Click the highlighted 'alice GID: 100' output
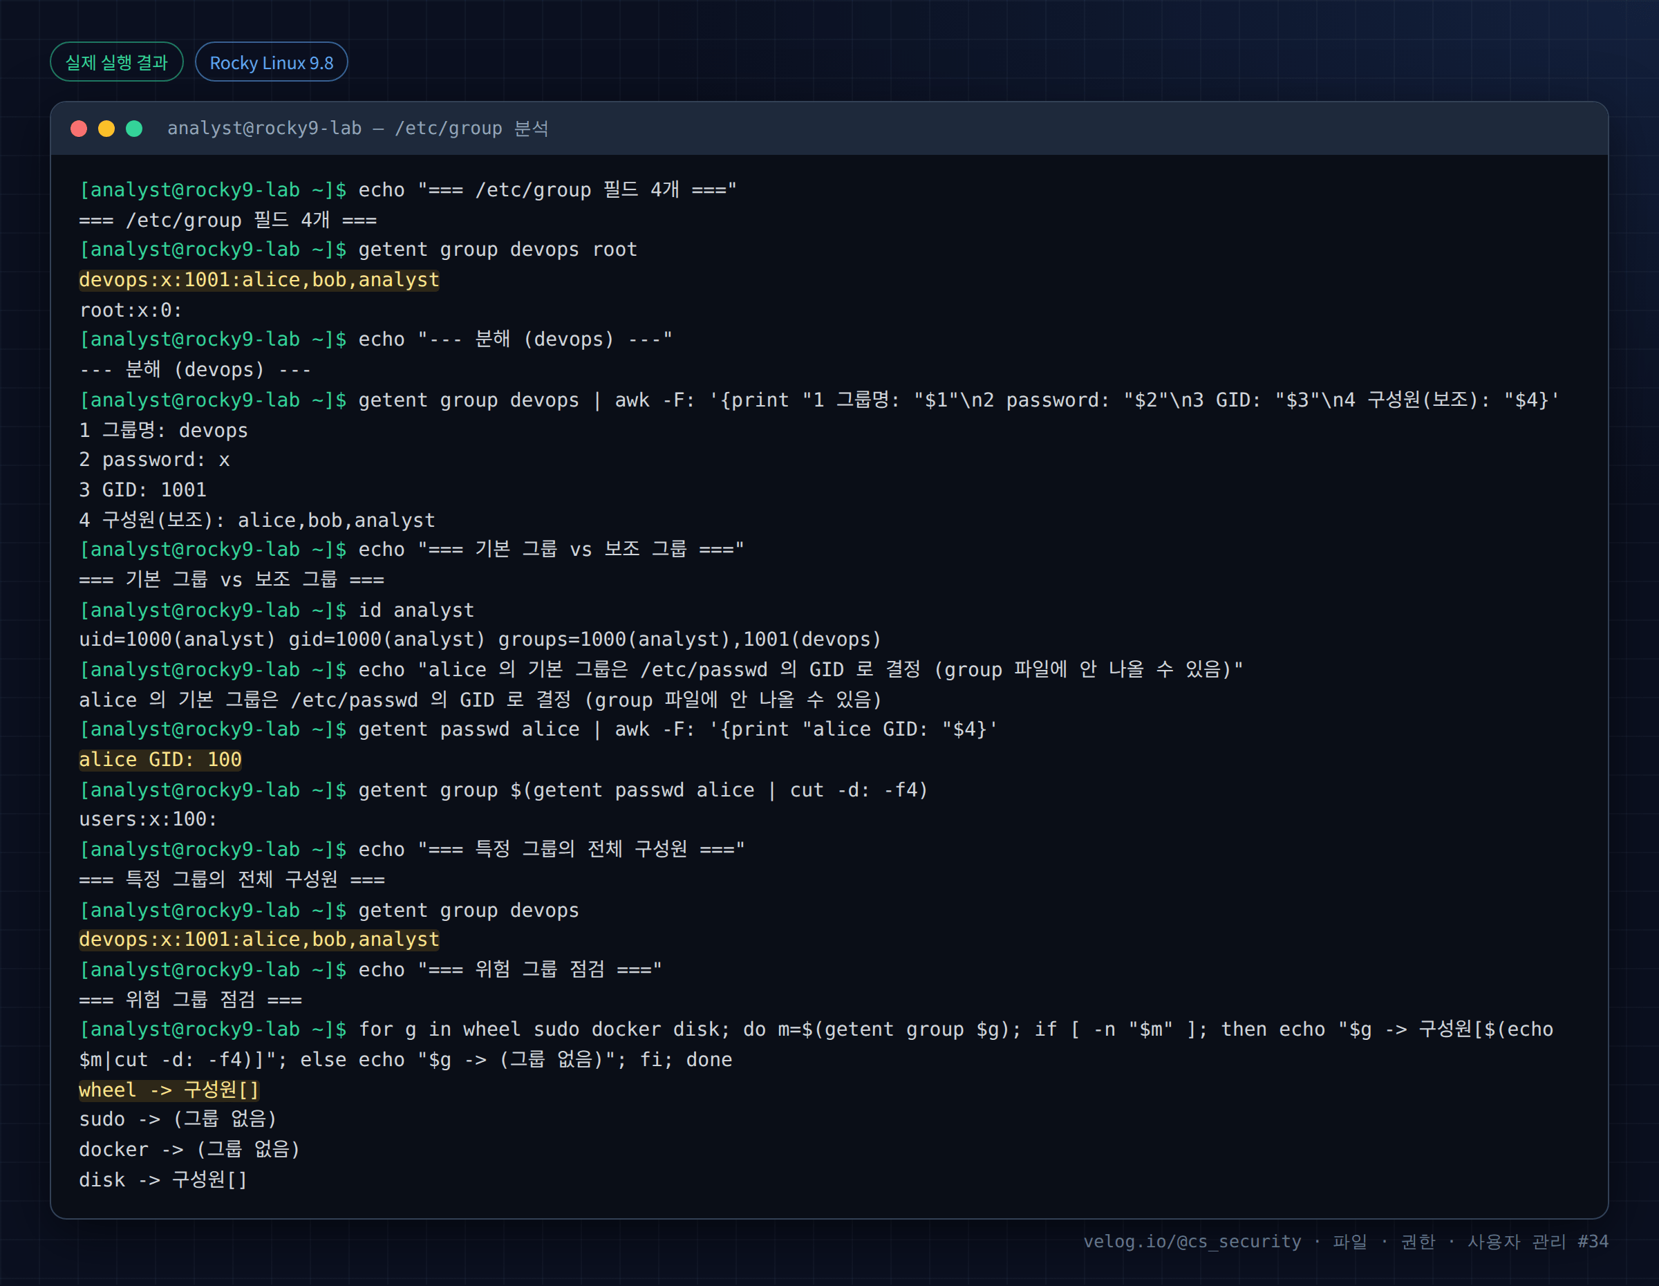Viewport: 1659px width, 1286px height. [x=160, y=760]
